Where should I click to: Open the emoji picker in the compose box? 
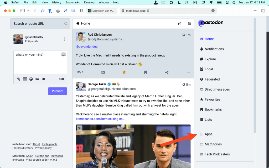click(x=63, y=54)
